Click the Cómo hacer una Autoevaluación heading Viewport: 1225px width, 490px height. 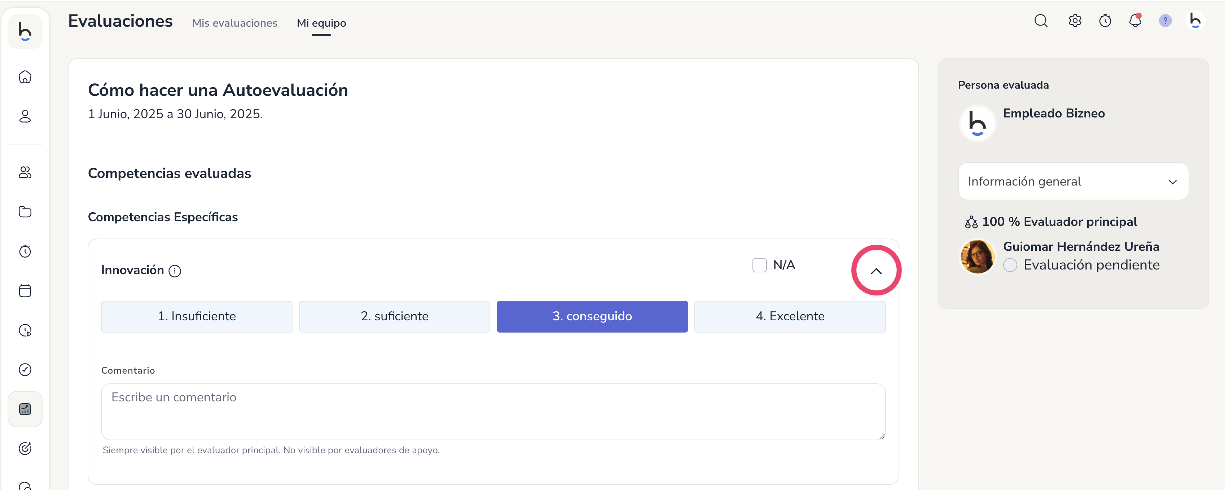coord(218,90)
